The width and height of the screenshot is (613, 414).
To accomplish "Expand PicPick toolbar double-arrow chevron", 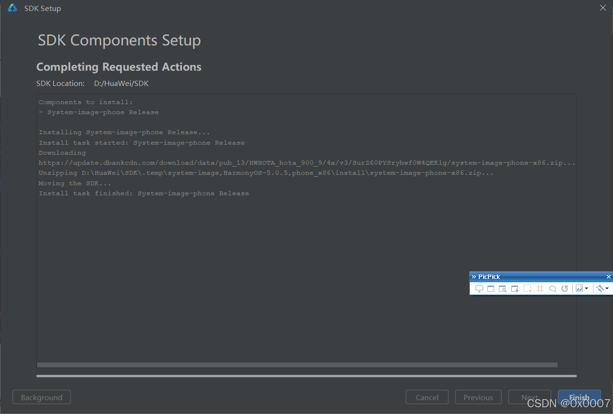I will (x=474, y=276).
